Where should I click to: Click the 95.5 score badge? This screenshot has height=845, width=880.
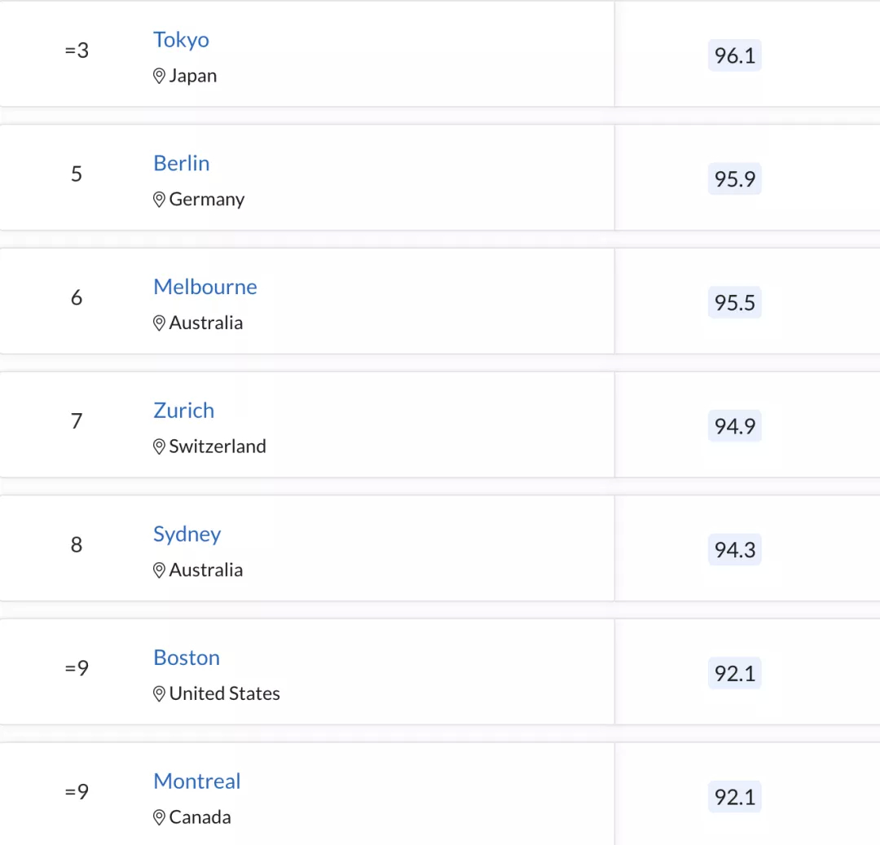[x=735, y=302]
